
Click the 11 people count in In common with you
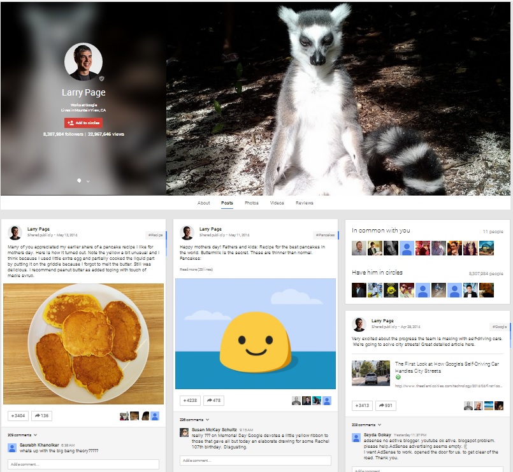(493, 232)
